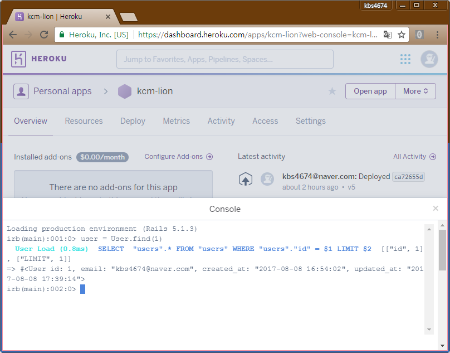This screenshot has height=353, width=450.
Task: Close the kcm-lion Heroku tab
Action: [x=108, y=17]
